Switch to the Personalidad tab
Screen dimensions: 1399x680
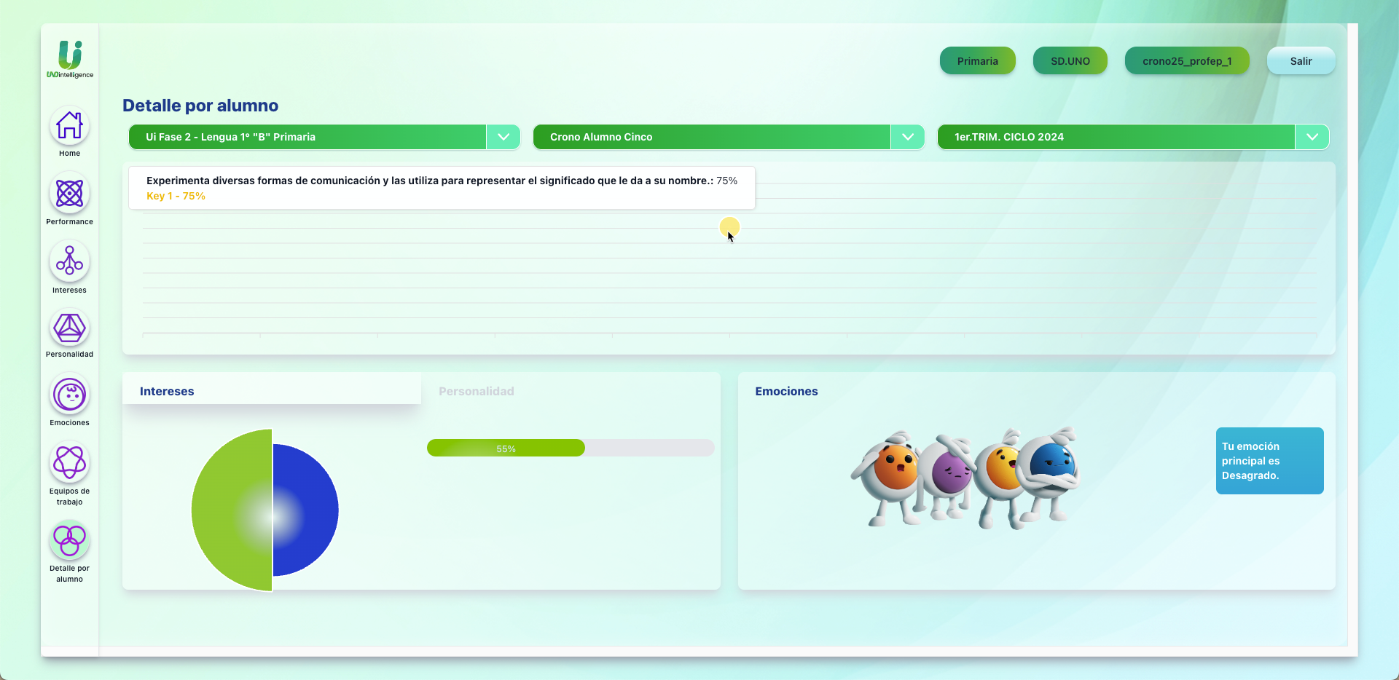click(x=476, y=391)
